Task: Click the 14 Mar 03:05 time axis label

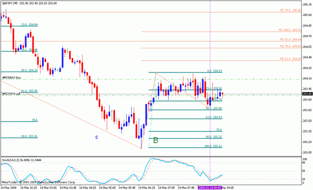Action: [x=48, y=188]
